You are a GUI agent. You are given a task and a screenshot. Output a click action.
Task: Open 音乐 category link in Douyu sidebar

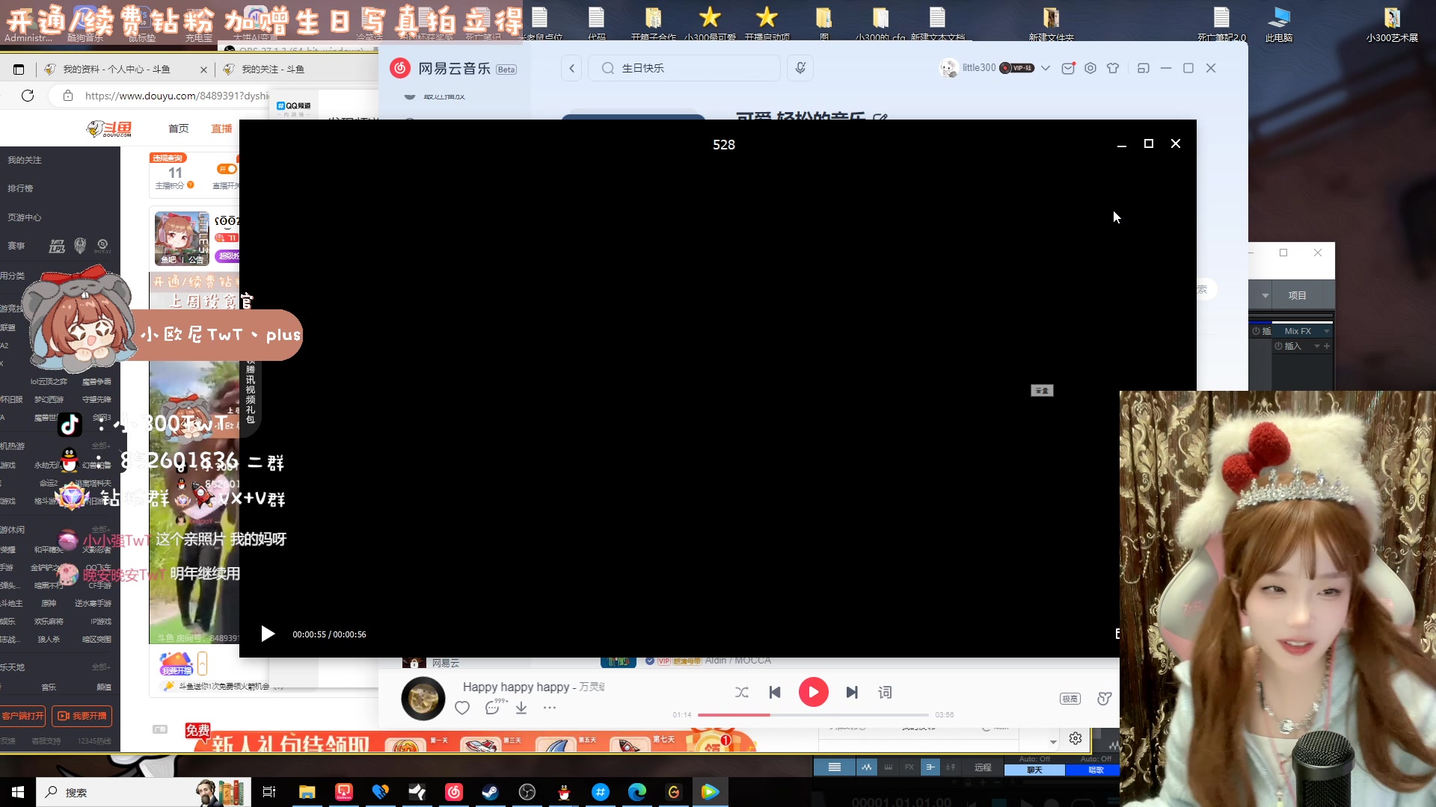(49, 687)
